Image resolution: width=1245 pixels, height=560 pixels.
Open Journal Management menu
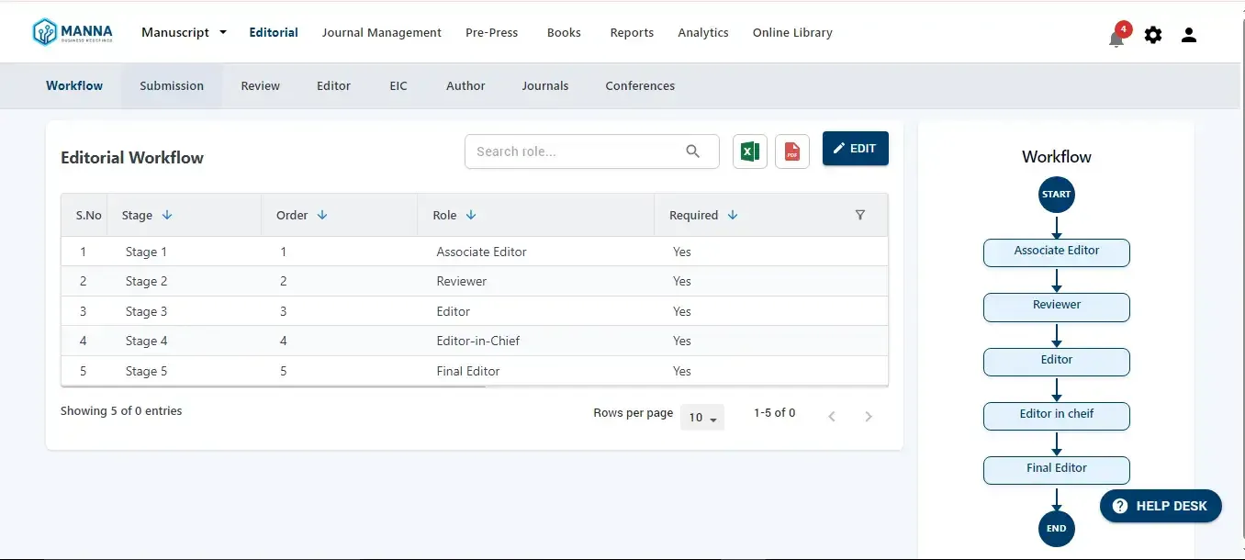(382, 32)
